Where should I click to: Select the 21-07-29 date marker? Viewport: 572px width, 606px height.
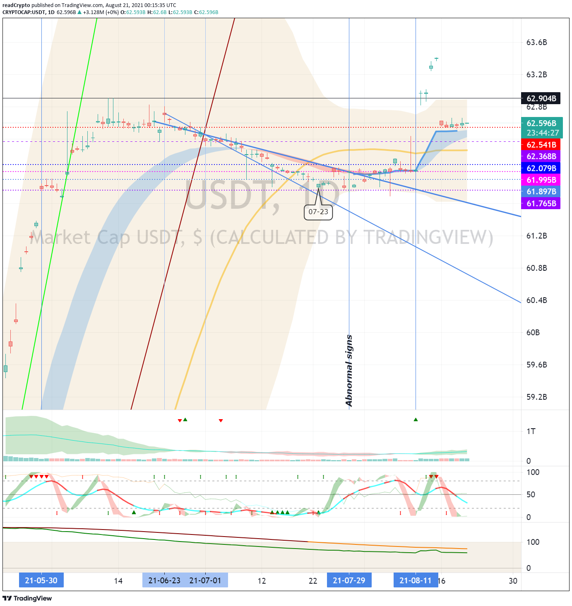point(349,580)
